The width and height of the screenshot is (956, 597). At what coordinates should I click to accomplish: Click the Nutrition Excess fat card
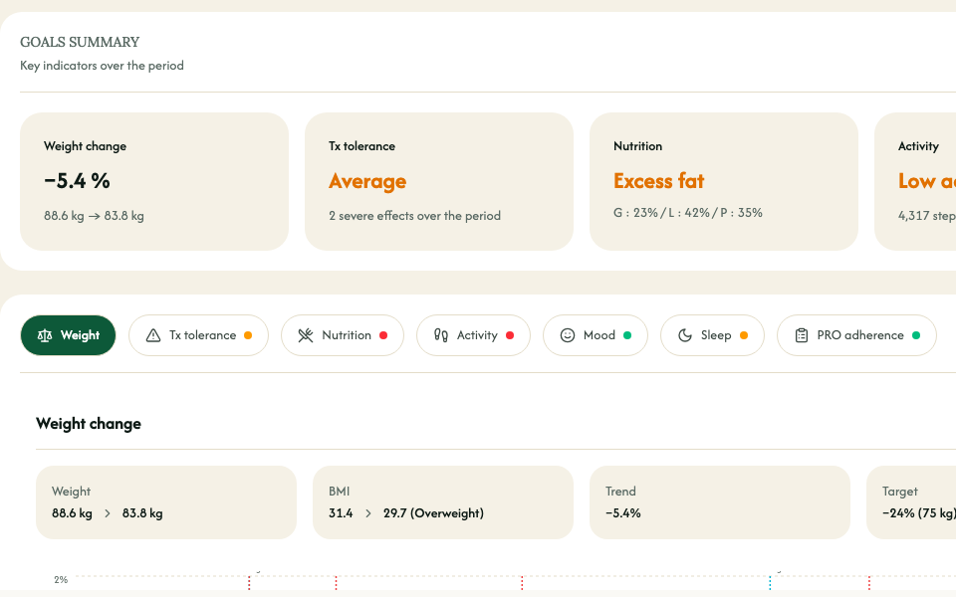723,181
